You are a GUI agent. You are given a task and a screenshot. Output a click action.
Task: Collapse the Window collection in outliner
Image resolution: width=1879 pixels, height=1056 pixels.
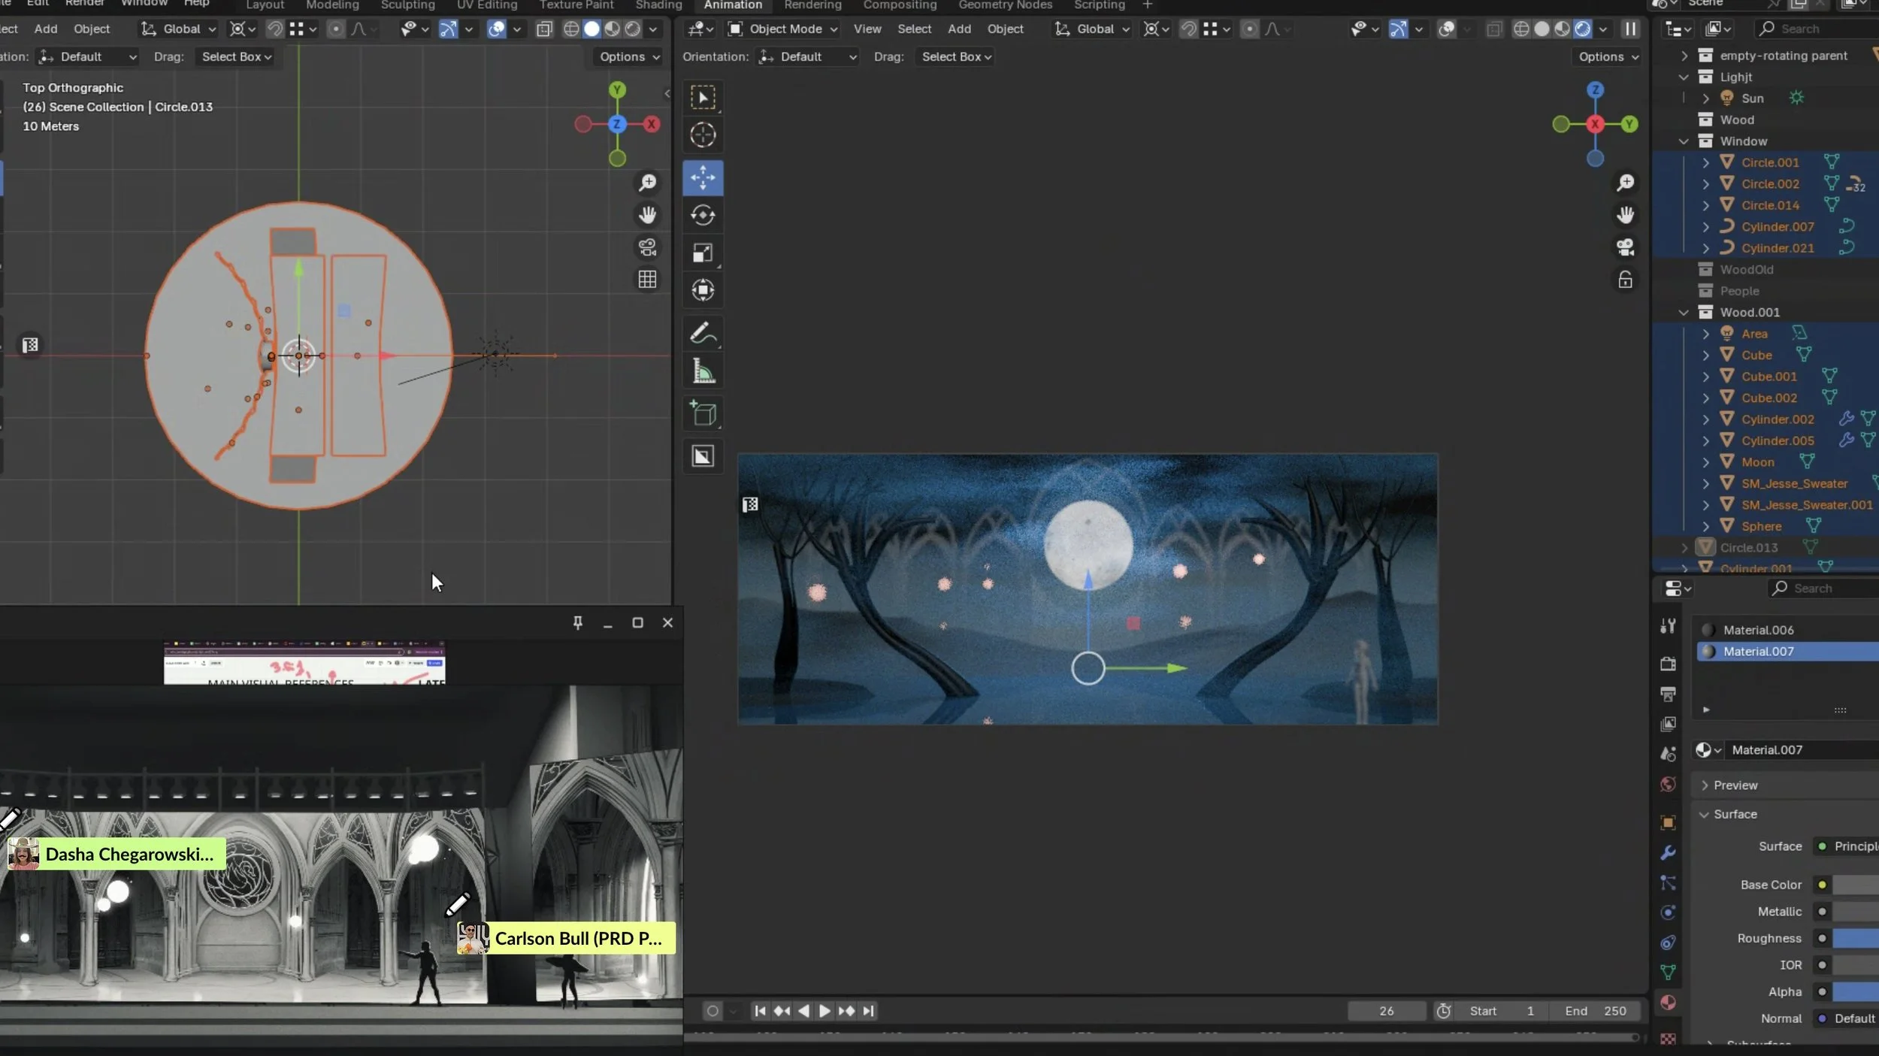1684,141
